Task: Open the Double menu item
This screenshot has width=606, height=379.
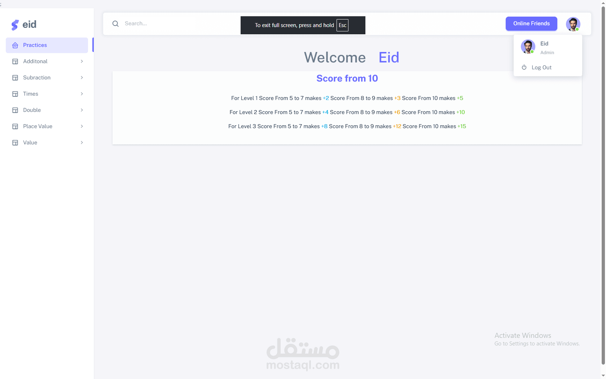Action: [x=47, y=110]
